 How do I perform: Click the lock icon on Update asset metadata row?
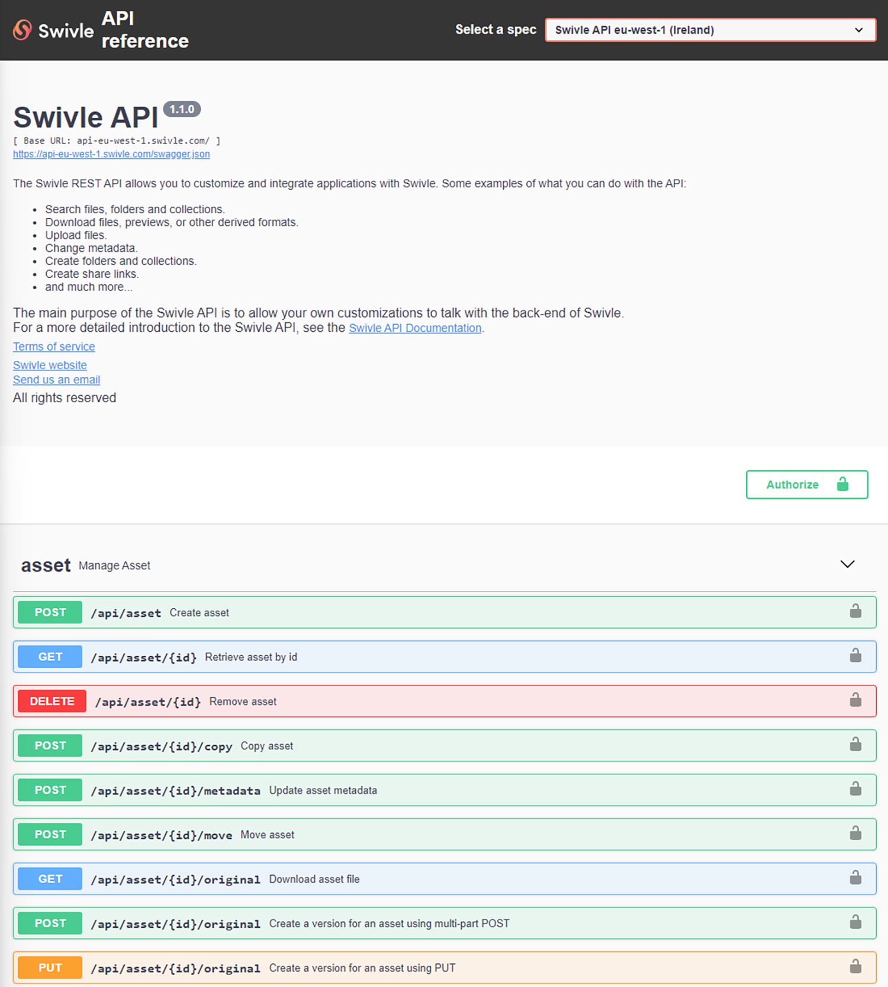(x=855, y=789)
